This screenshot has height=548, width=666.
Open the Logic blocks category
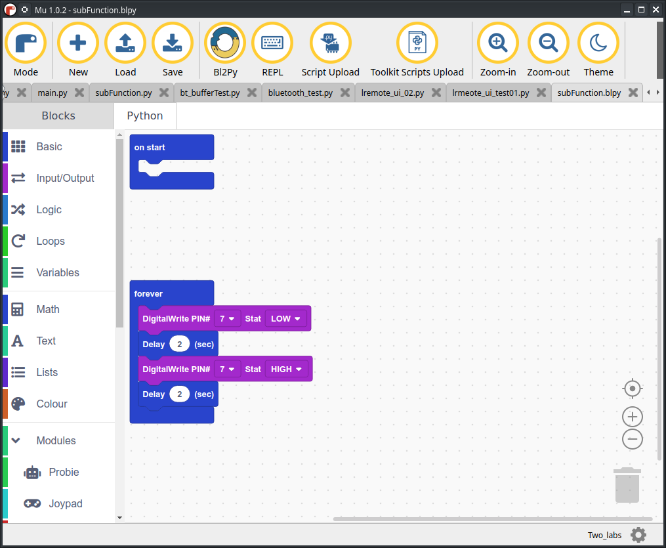[58, 209]
